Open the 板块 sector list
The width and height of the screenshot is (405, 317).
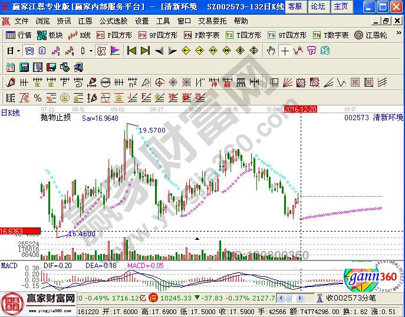point(50,35)
